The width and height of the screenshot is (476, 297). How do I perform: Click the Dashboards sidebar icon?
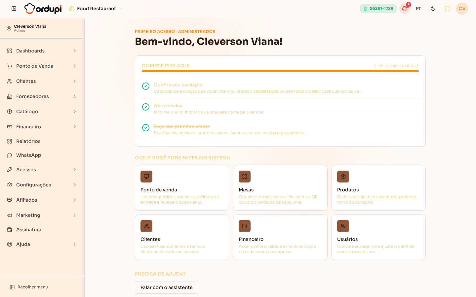tap(10, 51)
